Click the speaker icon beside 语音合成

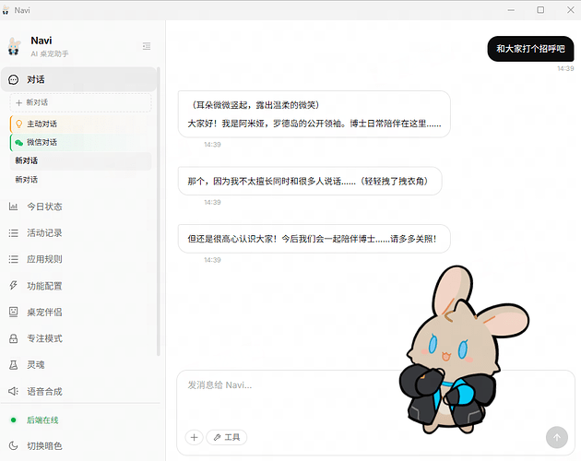[13, 391]
